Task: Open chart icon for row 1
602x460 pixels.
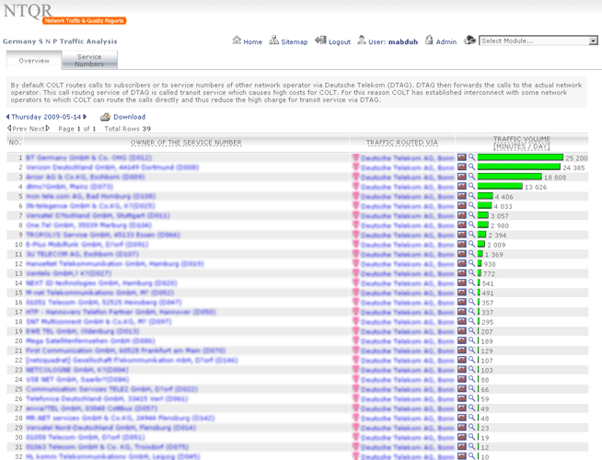Action: point(462,158)
